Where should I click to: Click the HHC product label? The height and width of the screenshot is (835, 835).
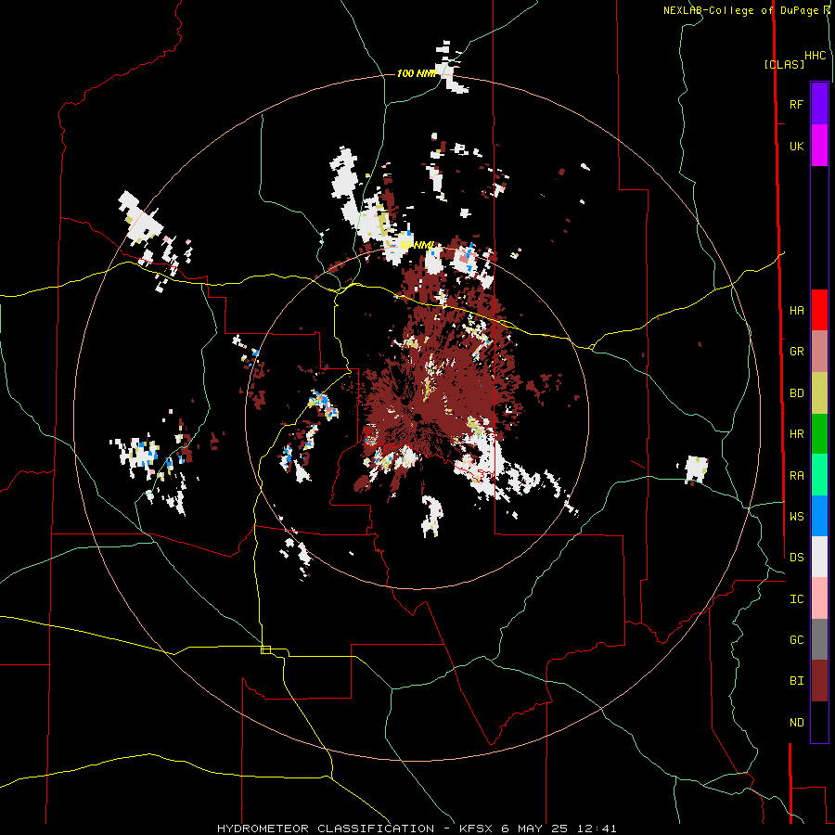point(815,56)
